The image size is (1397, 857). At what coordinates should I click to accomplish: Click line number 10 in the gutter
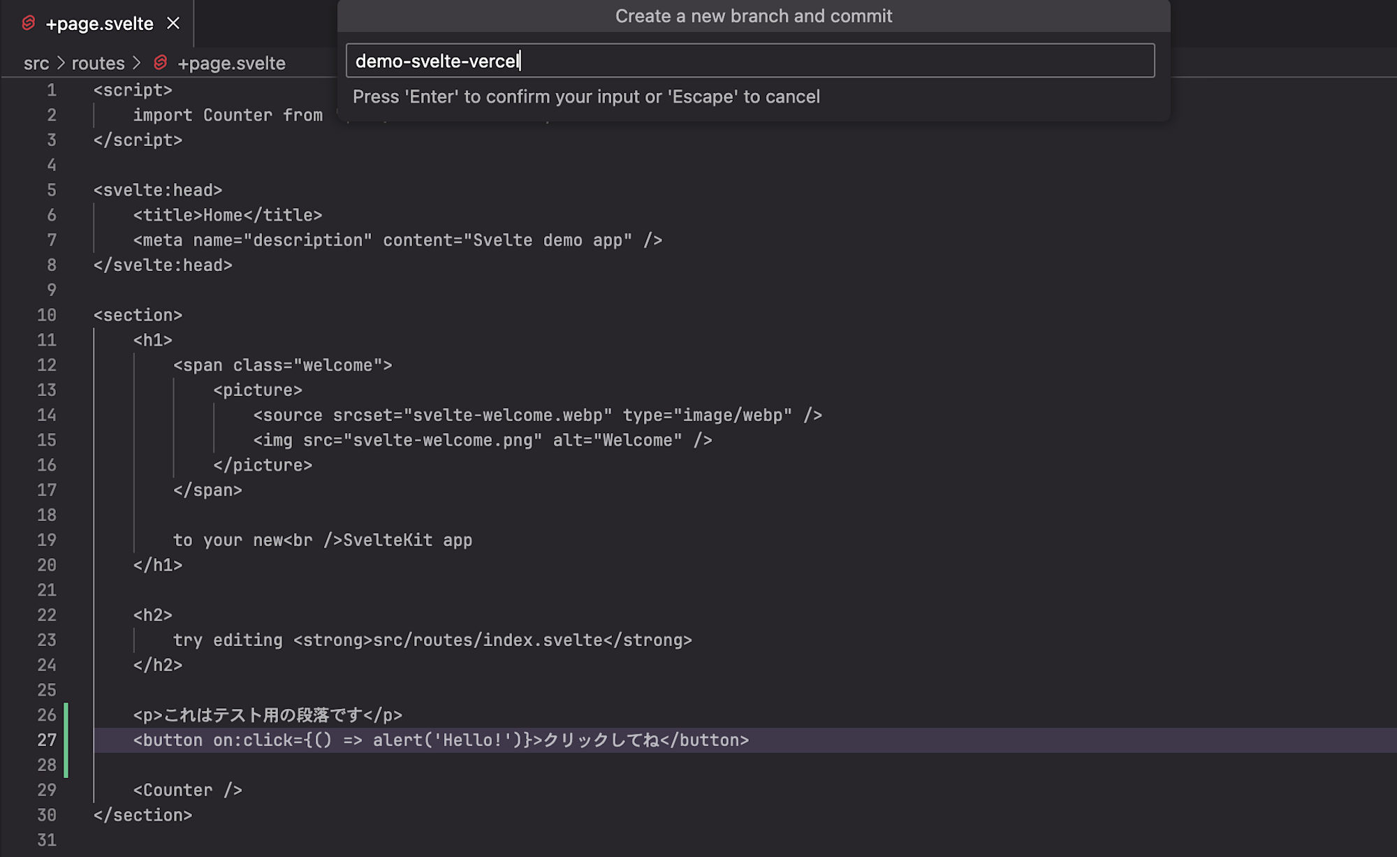click(47, 315)
